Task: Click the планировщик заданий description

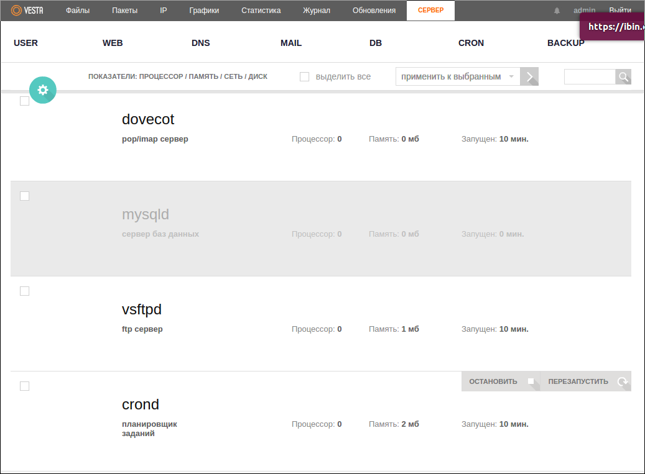Action: coord(149,429)
